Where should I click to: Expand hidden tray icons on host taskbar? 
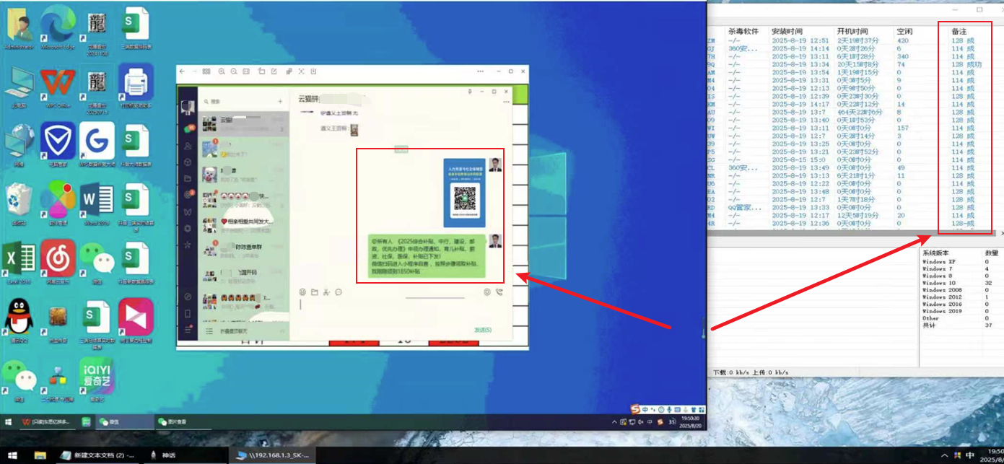946,455
